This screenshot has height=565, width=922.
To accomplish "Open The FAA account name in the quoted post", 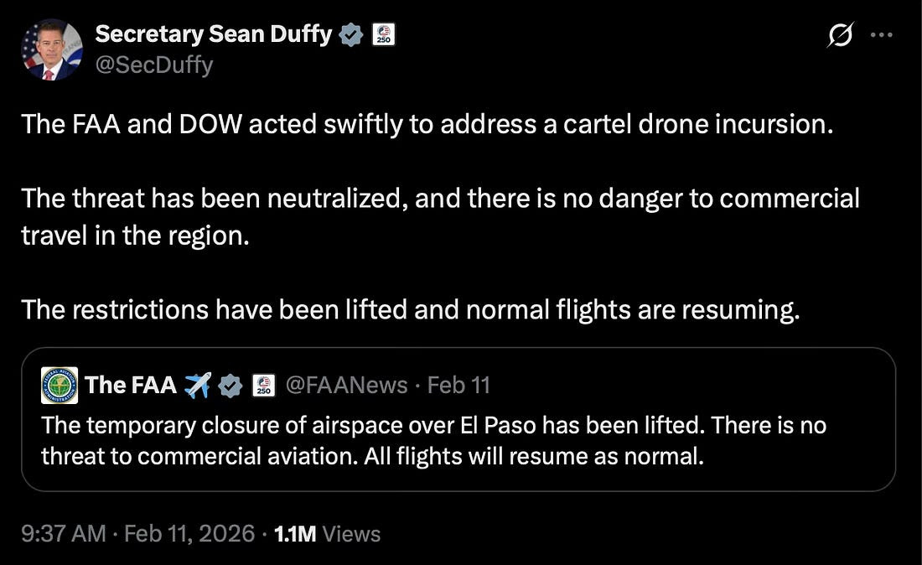I will point(131,386).
